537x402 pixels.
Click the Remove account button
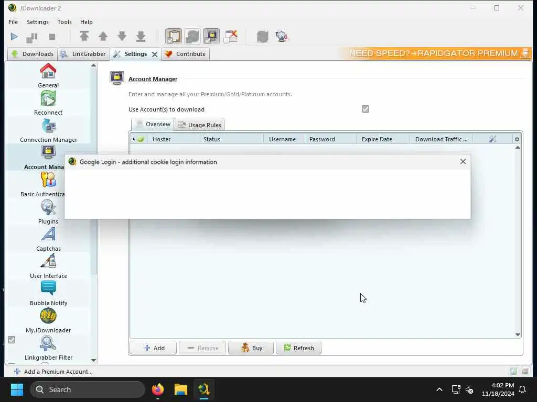(202, 348)
